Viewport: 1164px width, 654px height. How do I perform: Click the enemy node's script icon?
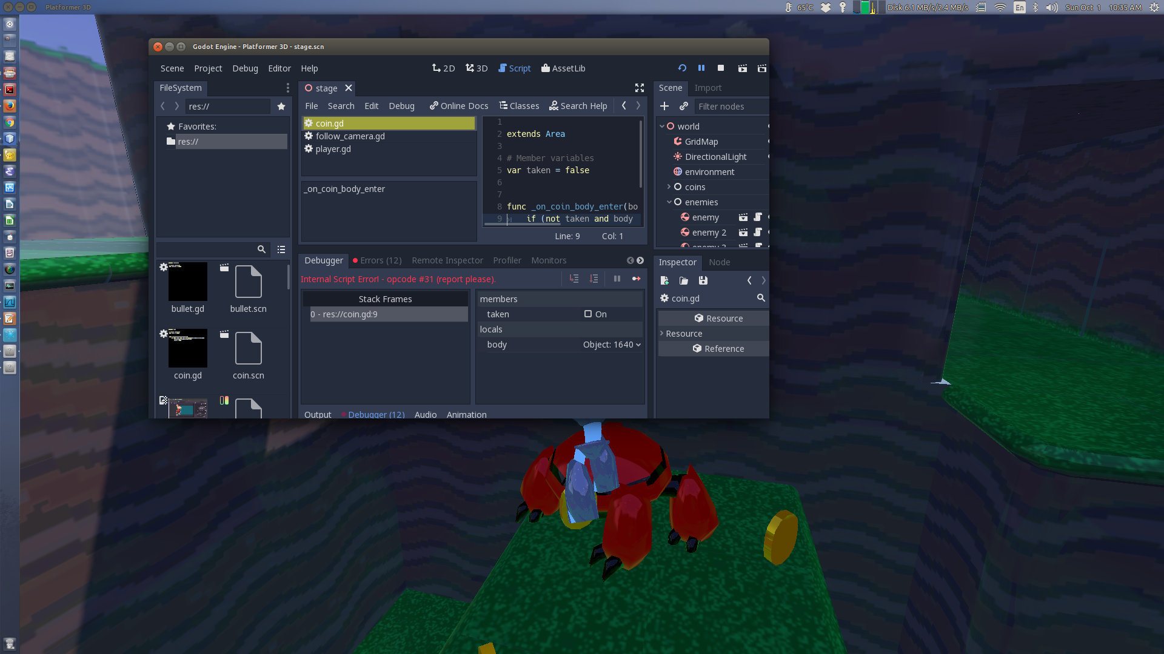(758, 217)
